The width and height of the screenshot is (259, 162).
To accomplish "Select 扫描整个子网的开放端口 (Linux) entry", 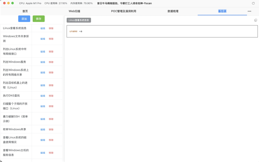I will point(15,106).
